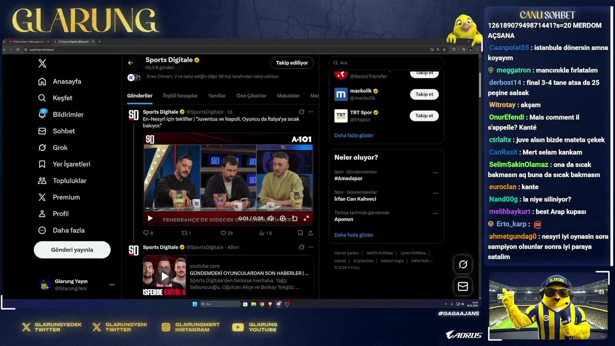The height and width of the screenshot is (346, 615).
Task: Expand Daha fazla in the sidebar
Action: 61,230
